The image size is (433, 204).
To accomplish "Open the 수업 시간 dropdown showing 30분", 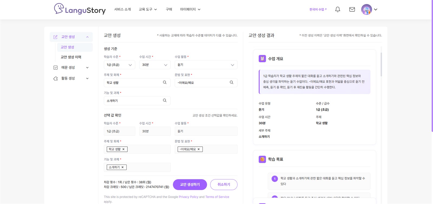I will click(155, 65).
